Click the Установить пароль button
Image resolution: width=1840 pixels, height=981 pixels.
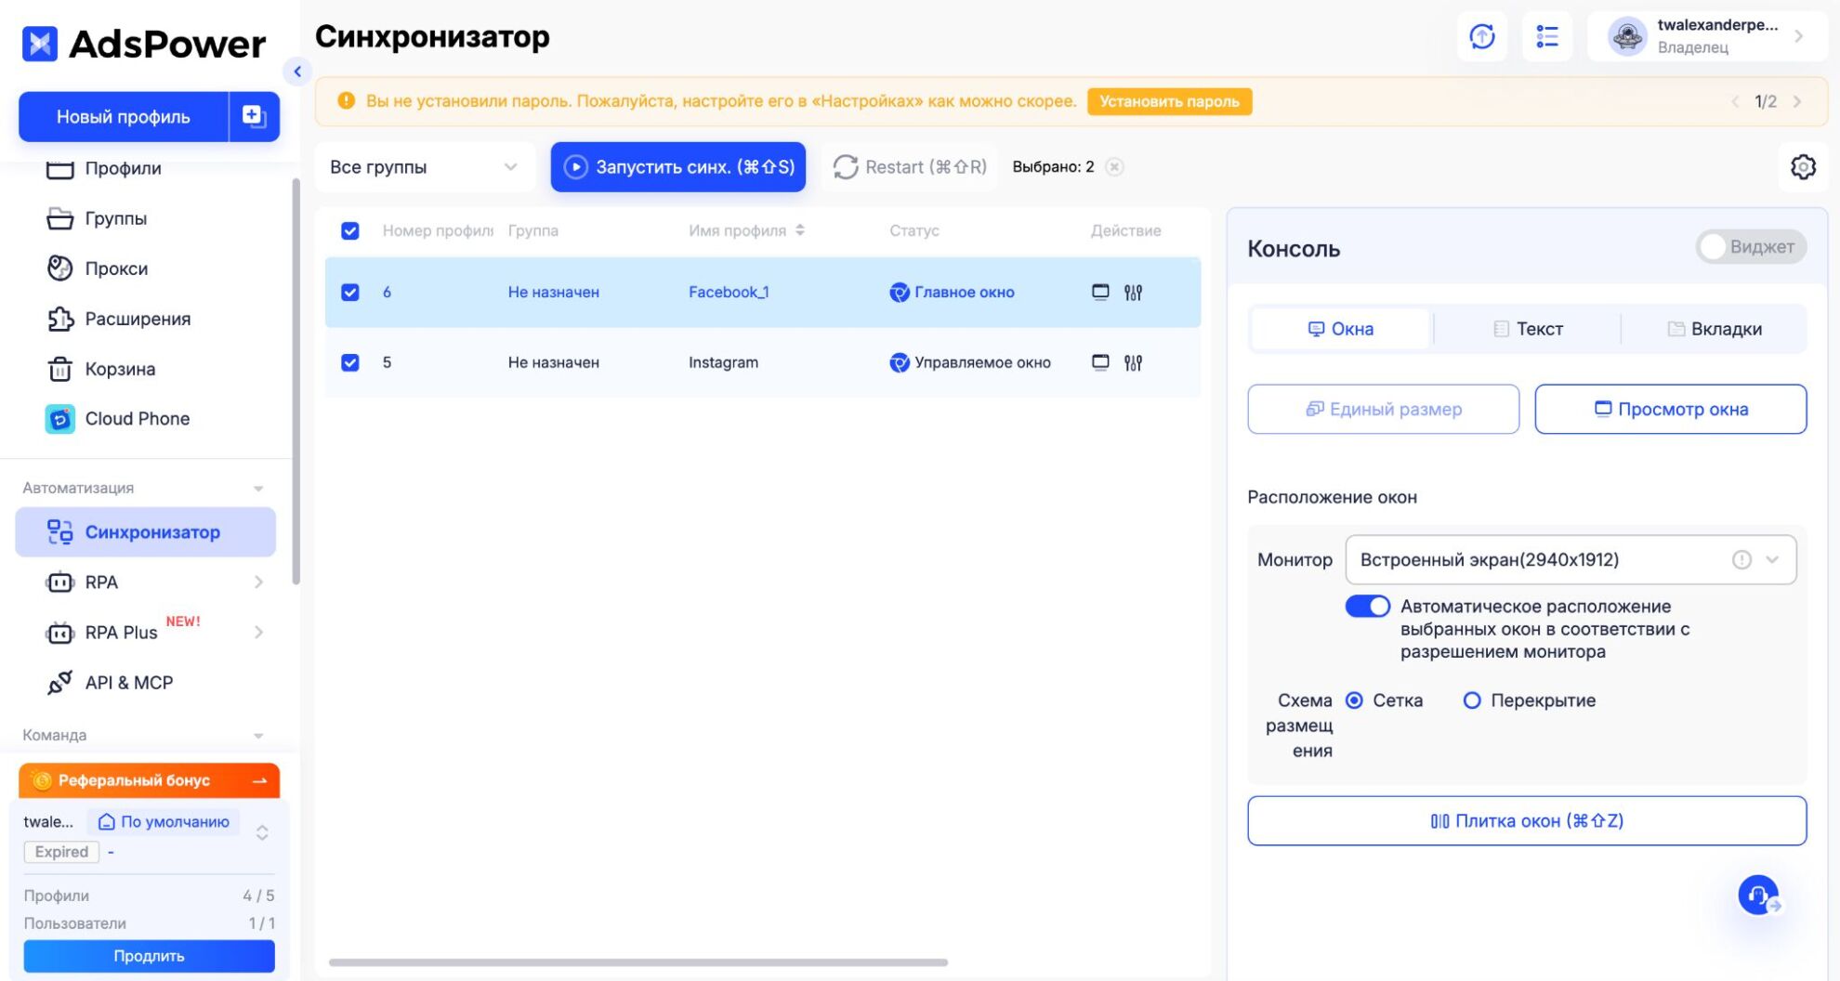(1170, 101)
